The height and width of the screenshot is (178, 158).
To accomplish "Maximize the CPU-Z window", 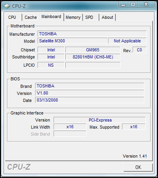I will click(x=133, y=5).
